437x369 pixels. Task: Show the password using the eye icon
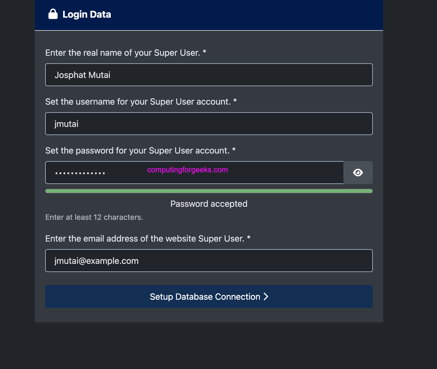358,173
